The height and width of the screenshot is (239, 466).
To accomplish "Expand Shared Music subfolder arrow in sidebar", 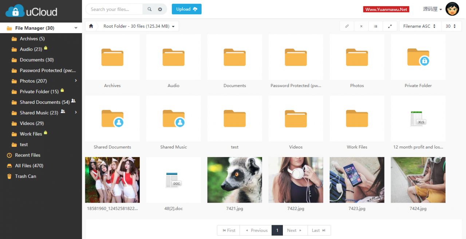I will [76, 113].
